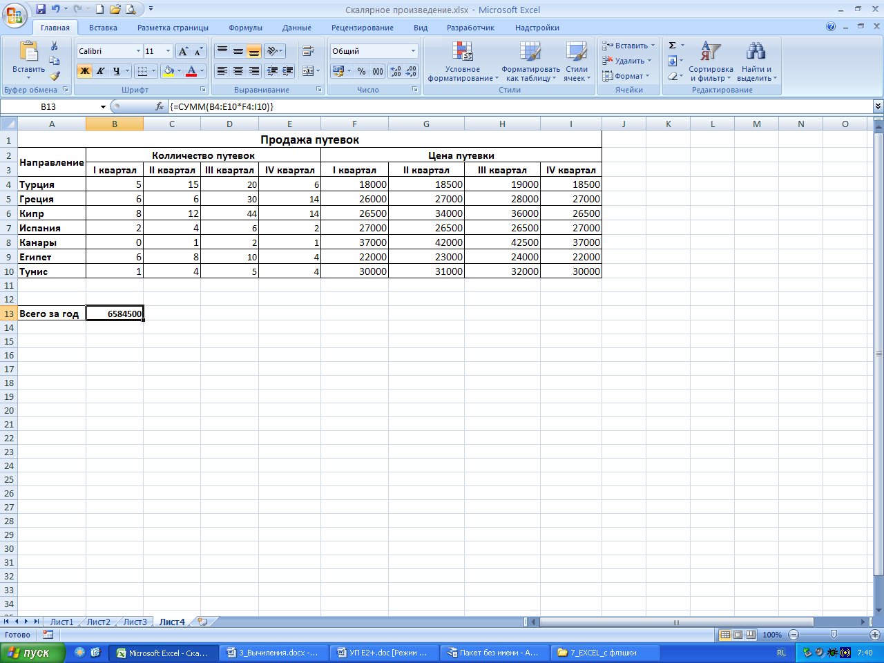This screenshot has height=663, width=884.
Task: Align text to top of cell
Action: coord(222,51)
